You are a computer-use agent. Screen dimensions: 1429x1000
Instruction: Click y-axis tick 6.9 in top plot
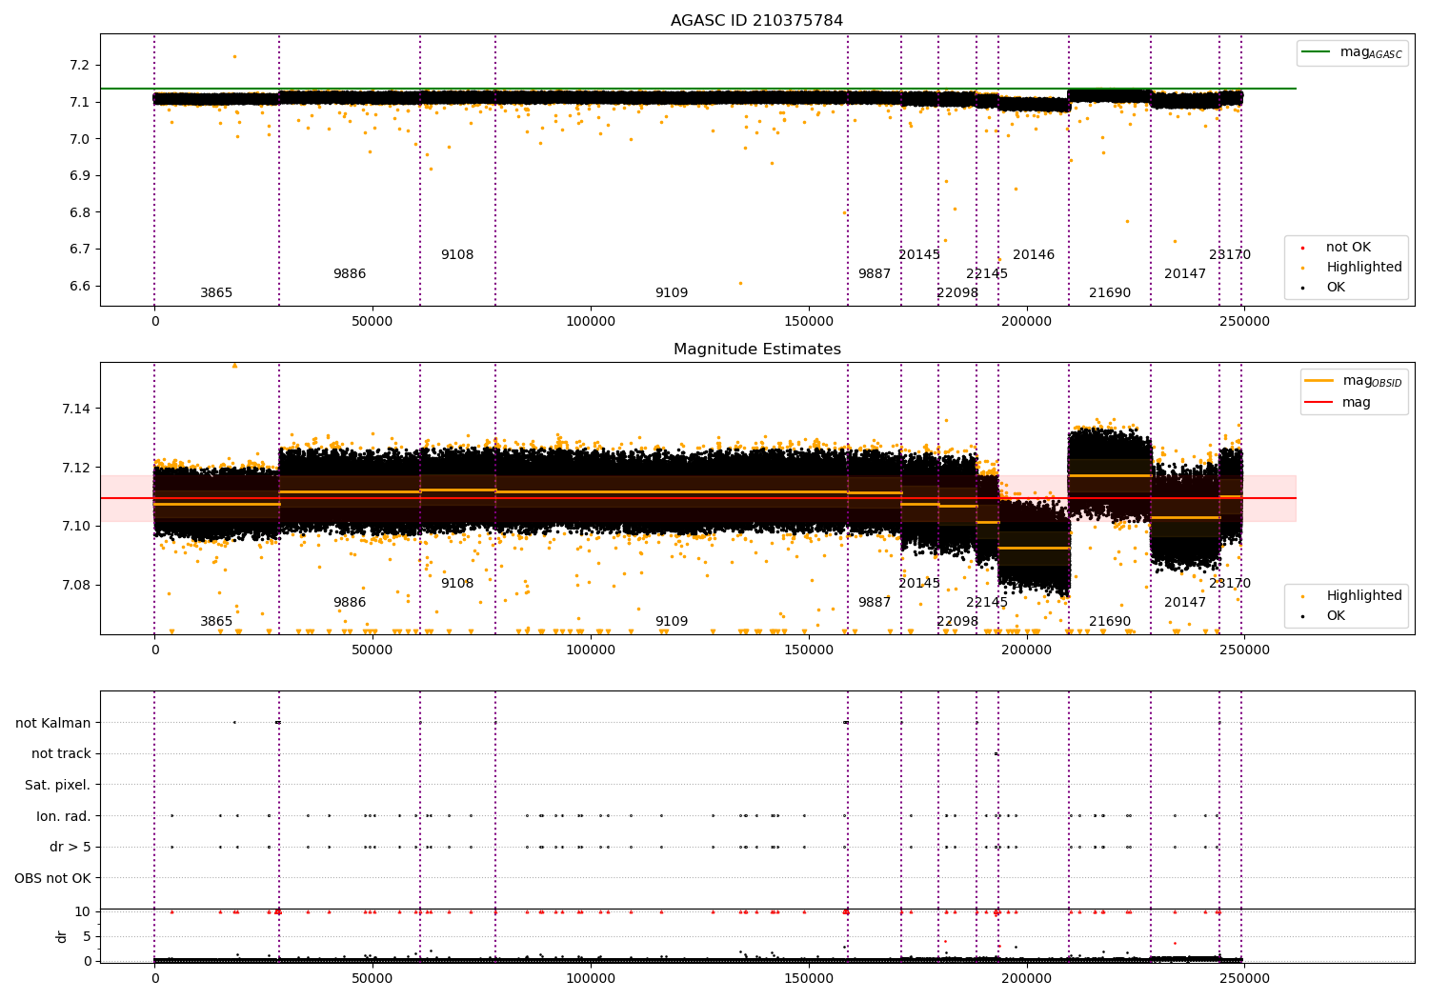pos(79,176)
